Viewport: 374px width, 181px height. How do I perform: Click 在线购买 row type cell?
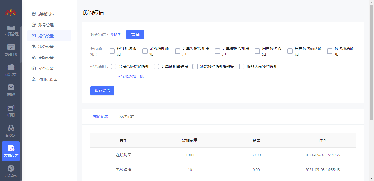pos(123,155)
